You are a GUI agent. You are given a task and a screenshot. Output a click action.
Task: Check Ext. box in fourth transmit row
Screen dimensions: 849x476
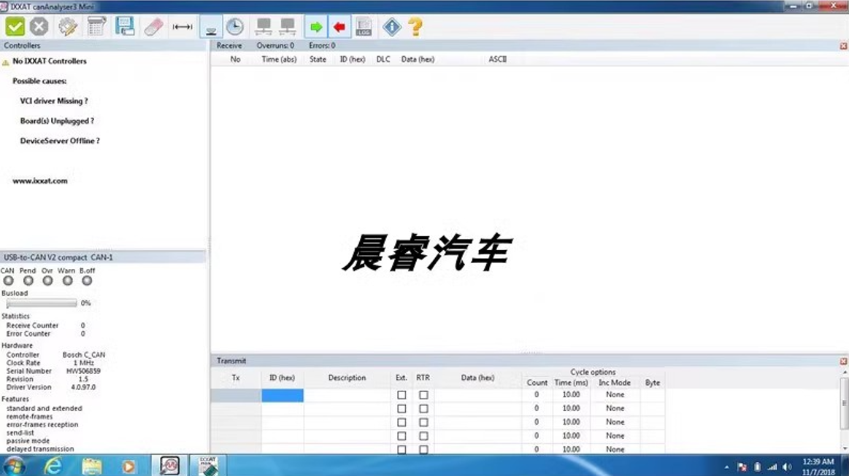click(x=402, y=435)
